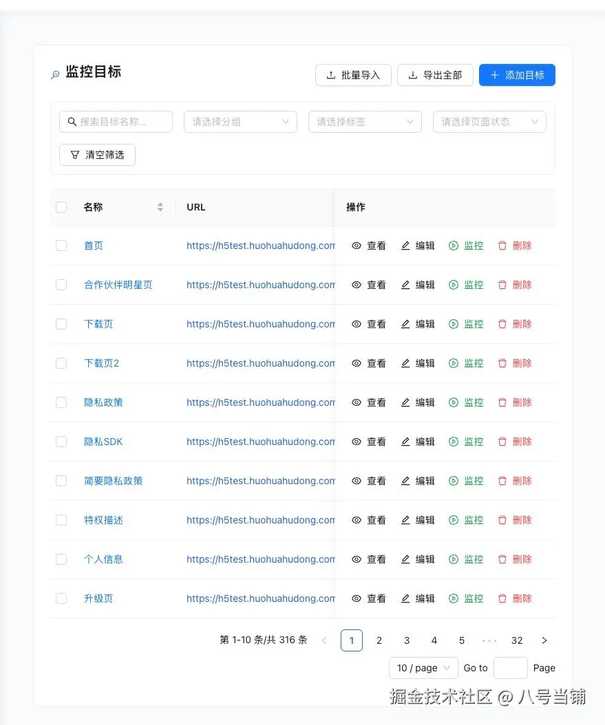Check the checkbox for 合作伙伴明星页
The width and height of the screenshot is (605, 725).
coord(61,284)
